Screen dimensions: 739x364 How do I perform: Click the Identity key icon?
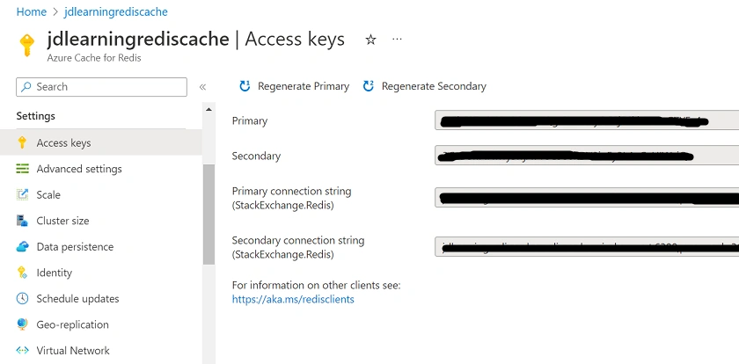click(x=22, y=273)
